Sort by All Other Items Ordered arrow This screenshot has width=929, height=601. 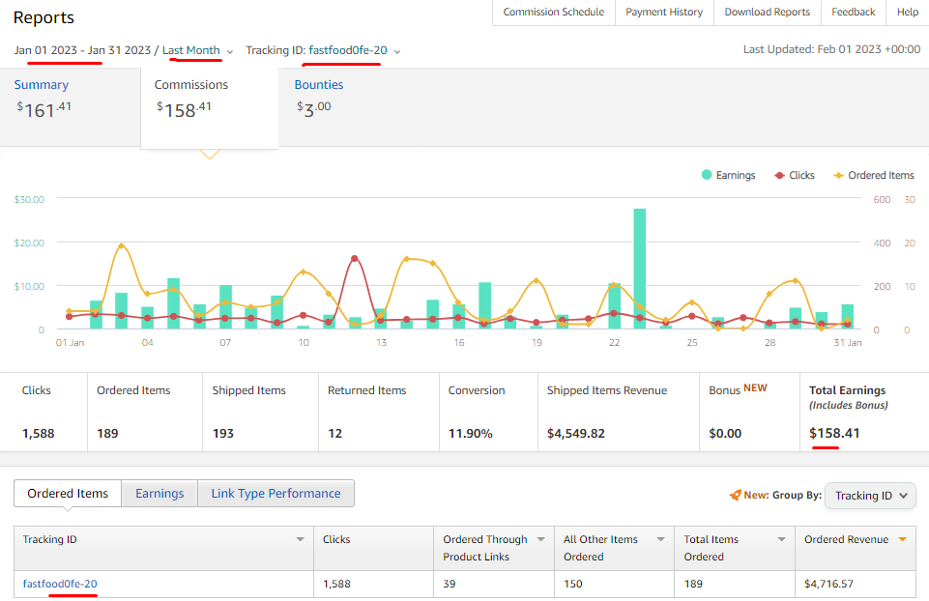[660, 539]
